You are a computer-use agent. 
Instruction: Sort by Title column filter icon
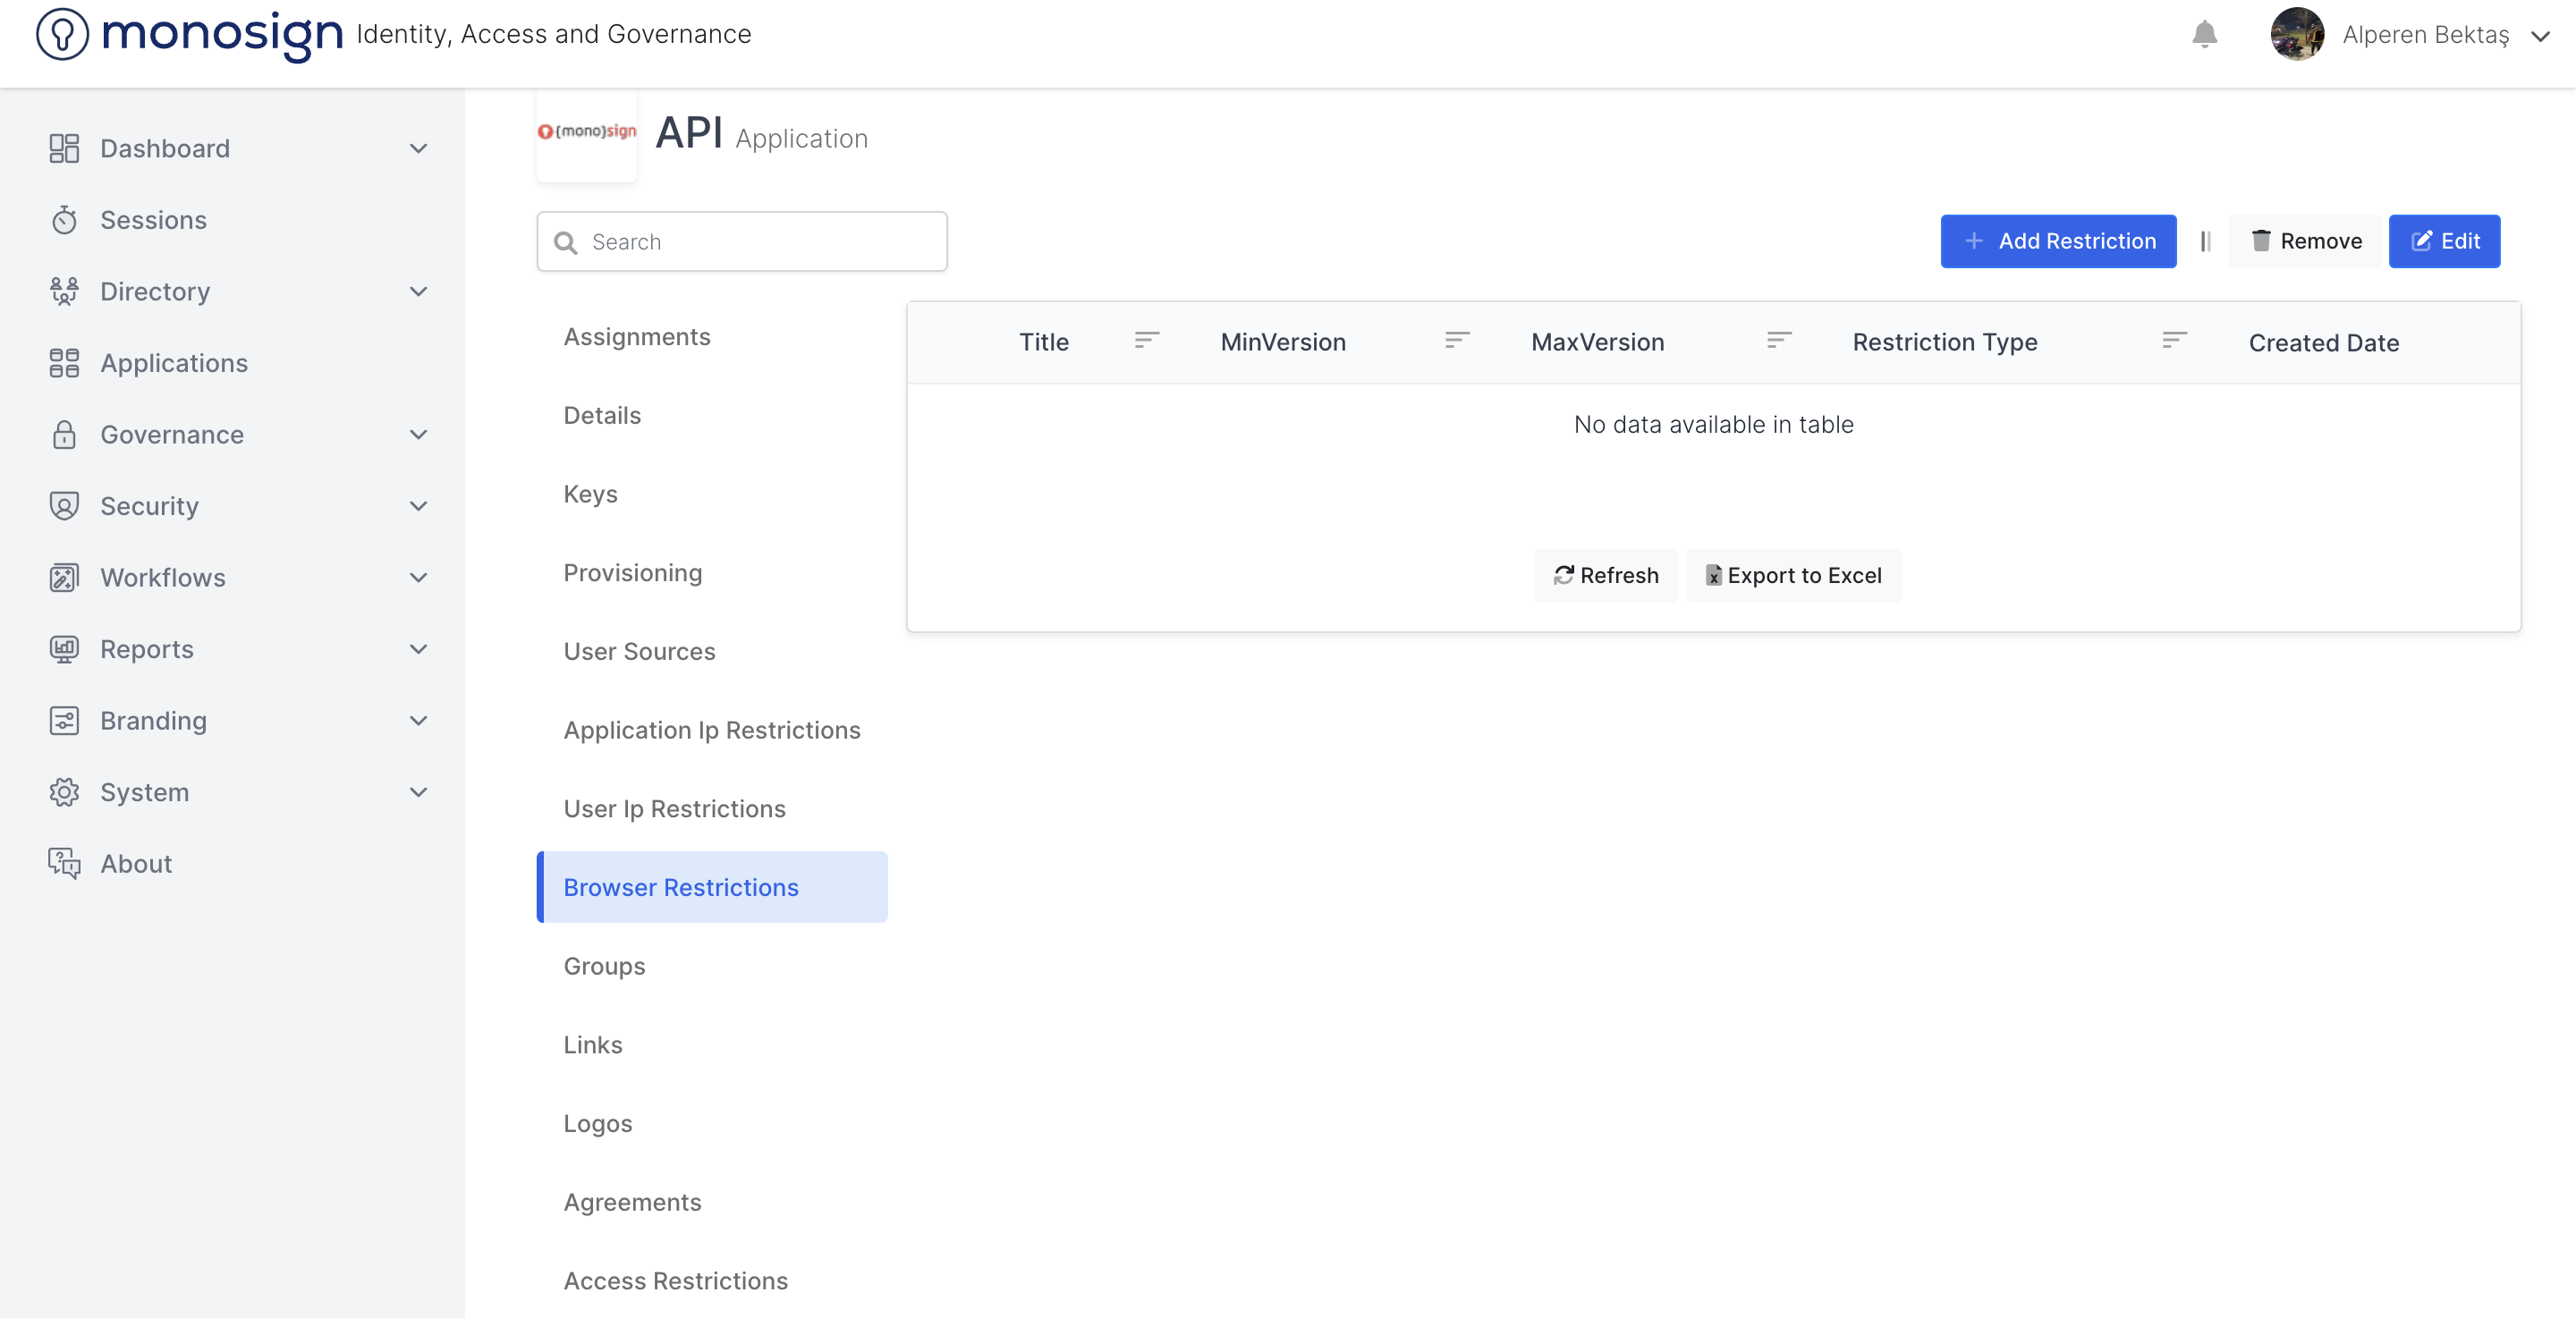click(x=1146, y=341)
